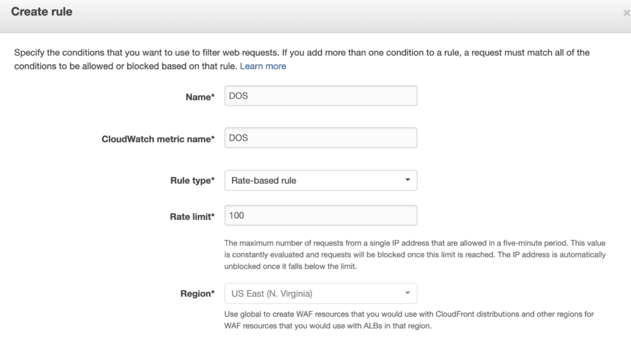Click the region help text about CloudFront

click(408, 320)
